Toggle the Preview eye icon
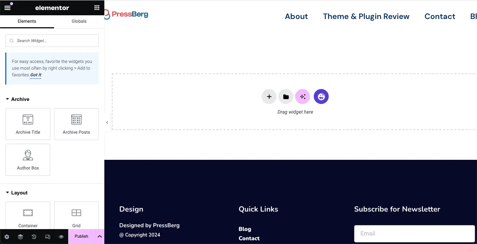Viewport: 477px width, 244px height. click(61, 237)
